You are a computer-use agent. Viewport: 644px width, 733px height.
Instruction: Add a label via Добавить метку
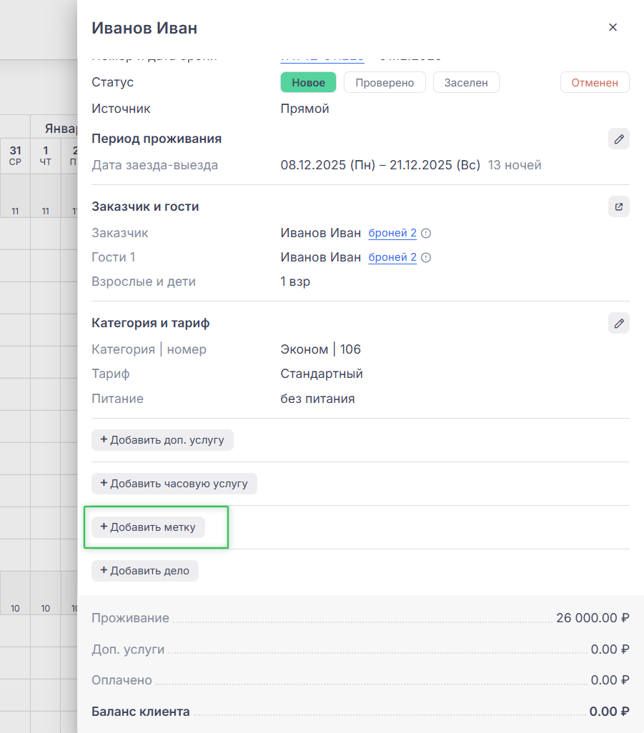coord(148,527)
